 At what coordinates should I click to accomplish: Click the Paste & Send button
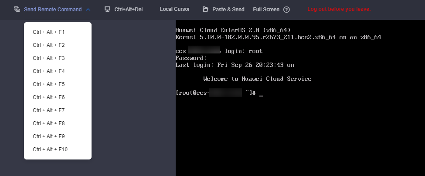click(x=228, y=9)
